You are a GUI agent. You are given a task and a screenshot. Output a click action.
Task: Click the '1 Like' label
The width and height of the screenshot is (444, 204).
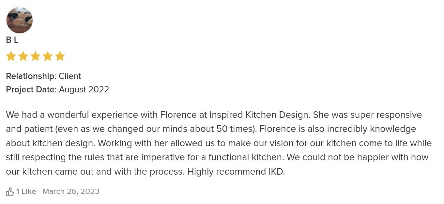coord(26,192)
